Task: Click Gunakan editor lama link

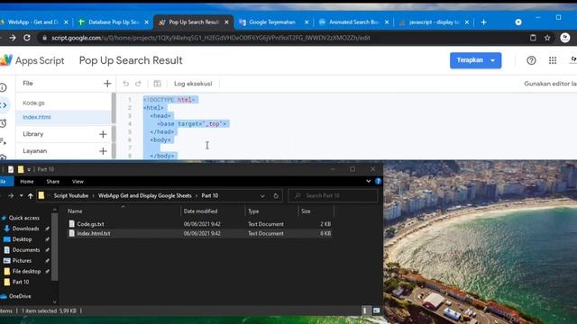Action: coord(550,84)
